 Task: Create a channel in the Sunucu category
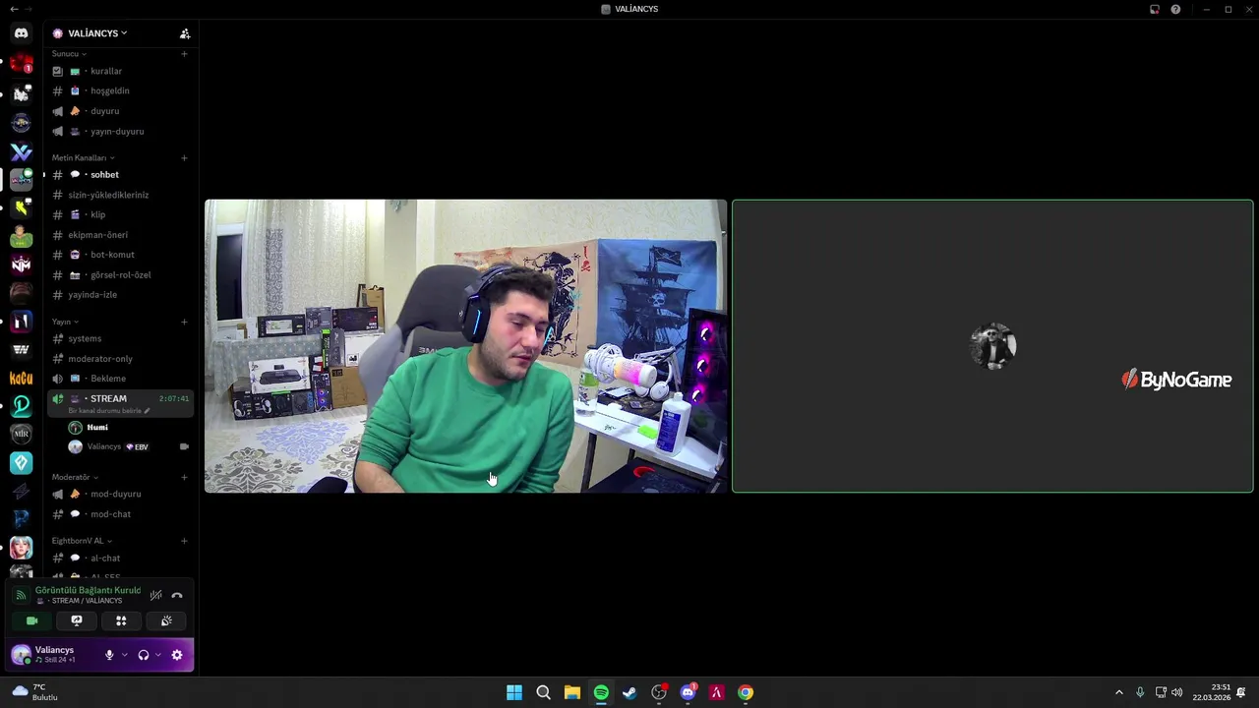coord(184,53)
